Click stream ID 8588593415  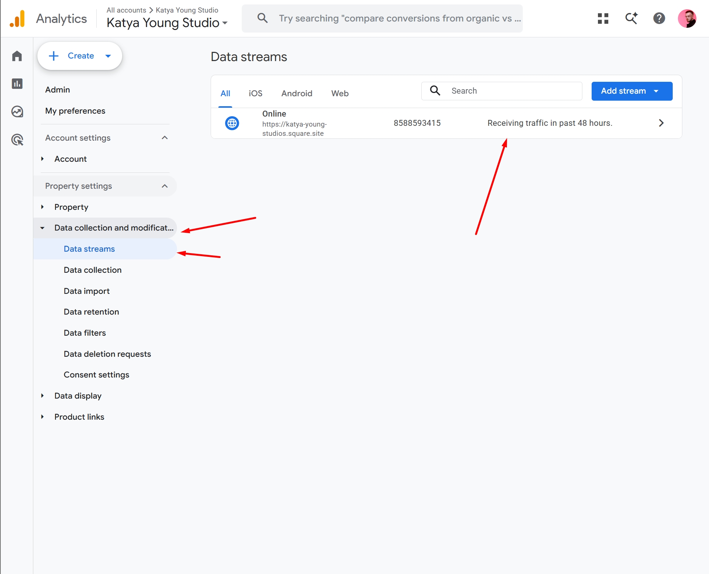click(x=417, y=123)
